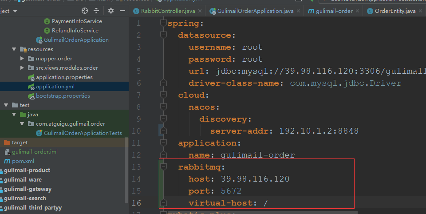Click line number 16 in gutter
This screenshot has width=426, height=214.
136,203
